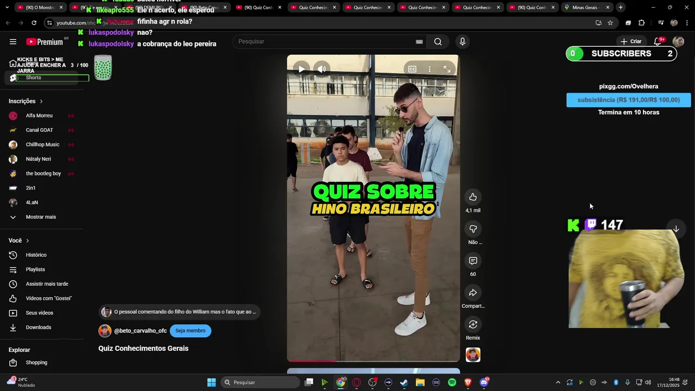This screenshot has width=695, height=391.
Task: Open Spotify from taskbar
Action: click(452, 382)
